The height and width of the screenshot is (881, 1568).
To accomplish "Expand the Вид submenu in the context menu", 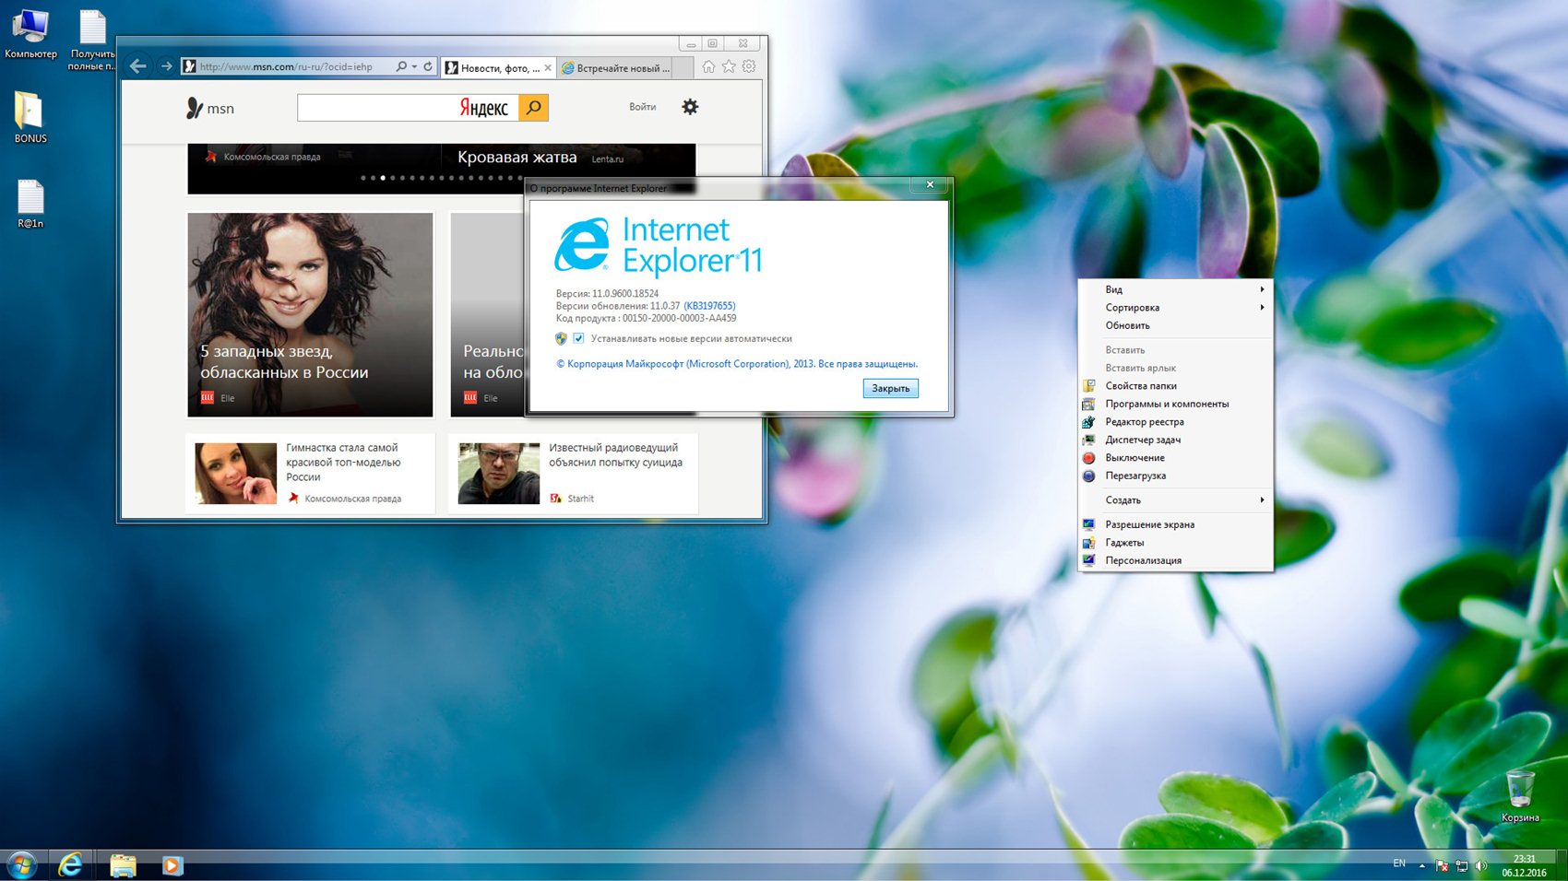I will point(1175,289).
